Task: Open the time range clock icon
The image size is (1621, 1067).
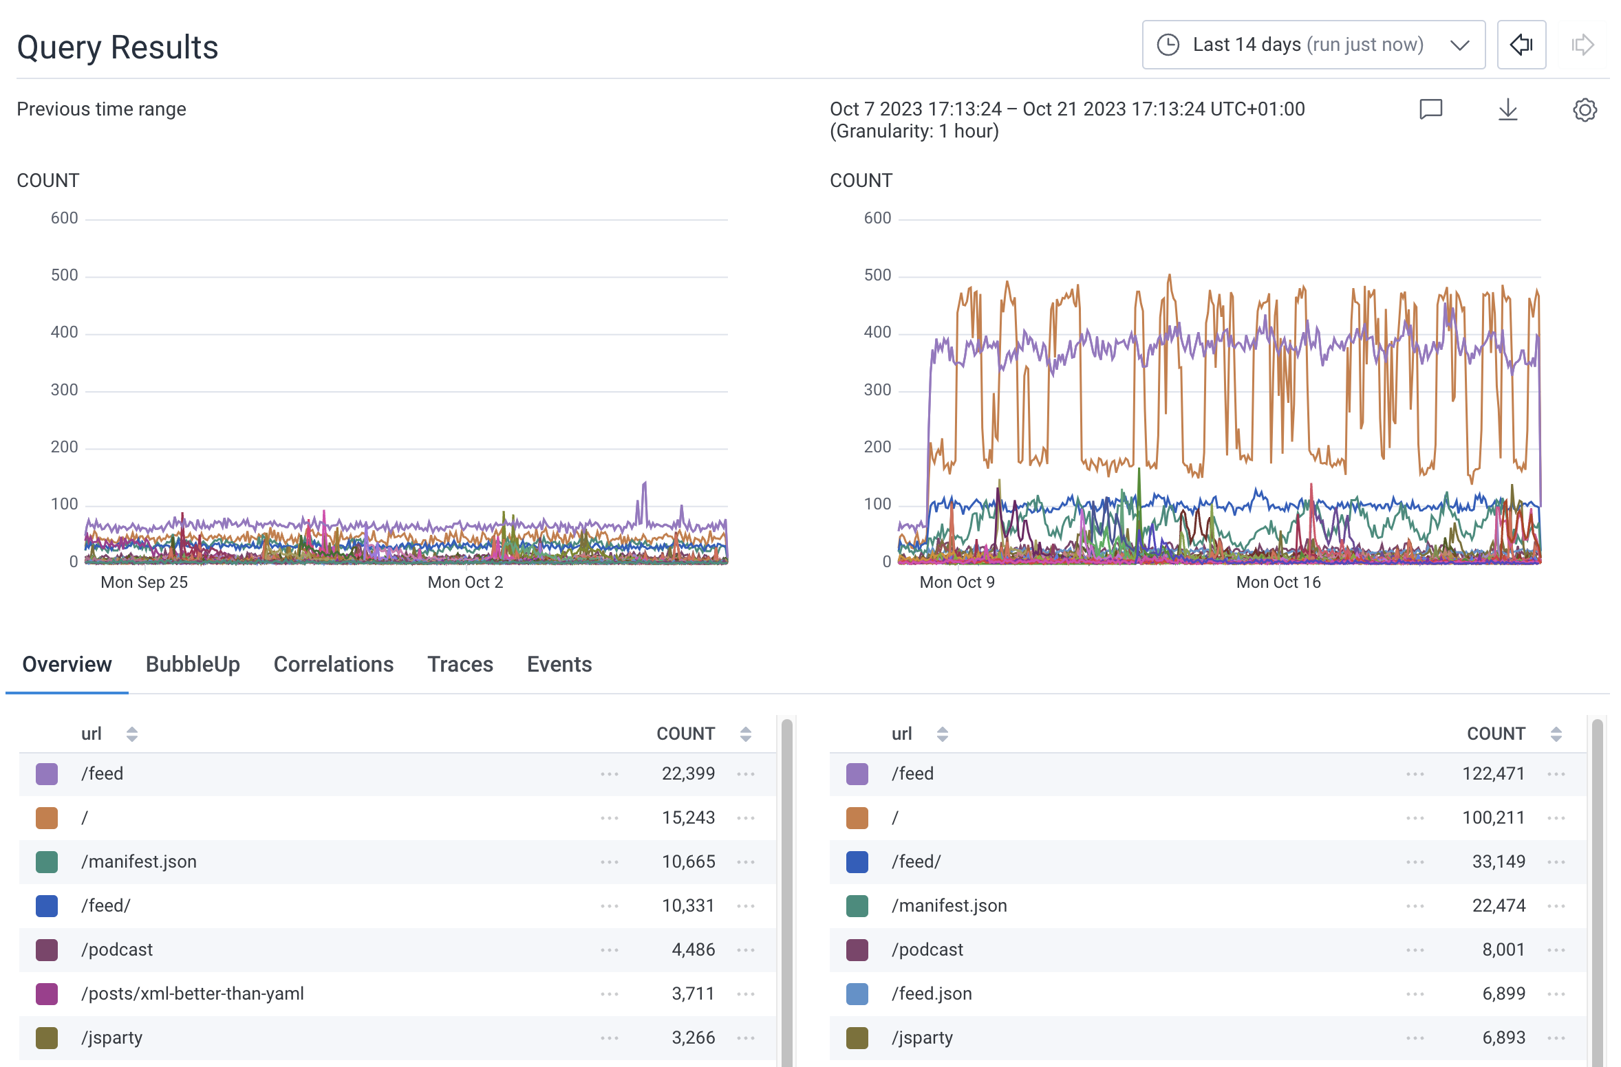Action: (x=1170, y=44)
